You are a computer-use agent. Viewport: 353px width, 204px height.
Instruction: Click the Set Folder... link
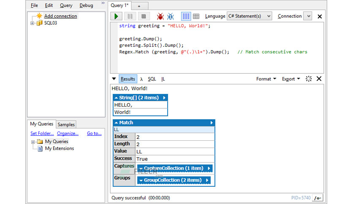(42, 133)
